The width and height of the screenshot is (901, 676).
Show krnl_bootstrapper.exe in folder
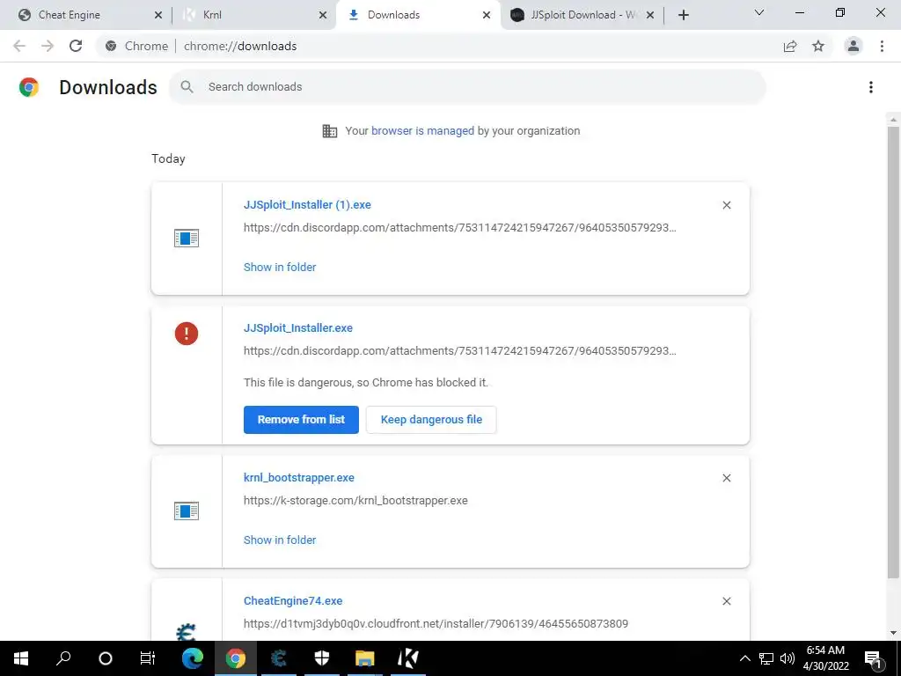[280, 540]
